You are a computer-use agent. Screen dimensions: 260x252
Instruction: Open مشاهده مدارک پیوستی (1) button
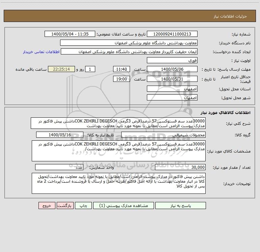click(x=124, y=206)
